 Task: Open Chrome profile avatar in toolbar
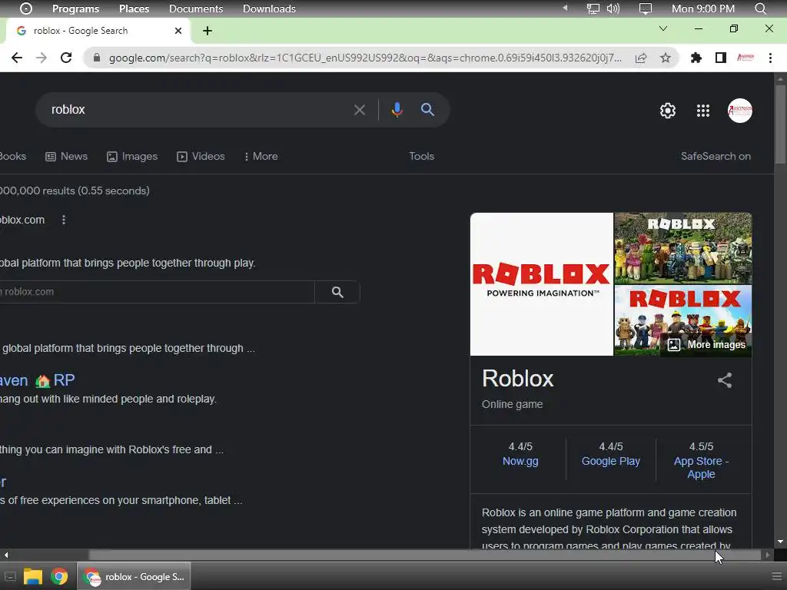(745, 58)
